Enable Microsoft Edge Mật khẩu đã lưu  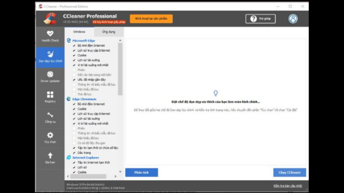click(x=74, y=89)
